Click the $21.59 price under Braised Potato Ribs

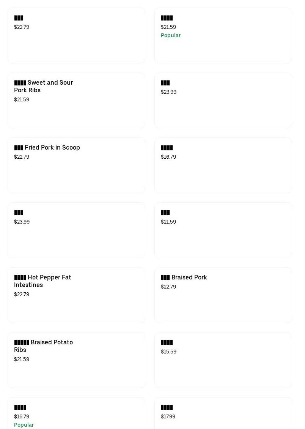coord(22,359)
